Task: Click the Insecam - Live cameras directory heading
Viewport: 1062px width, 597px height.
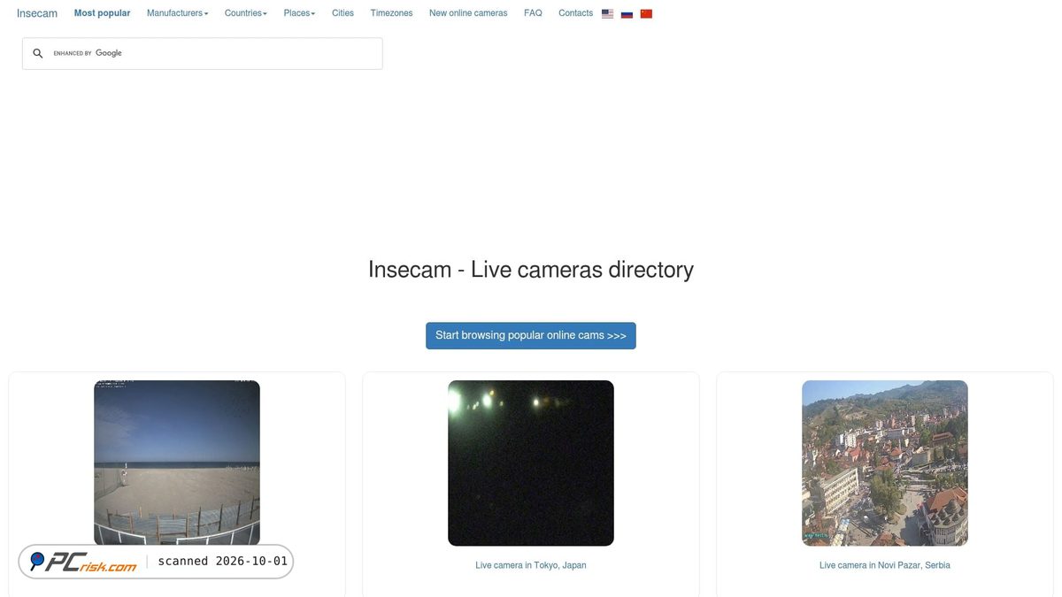Action: point(531,270)
